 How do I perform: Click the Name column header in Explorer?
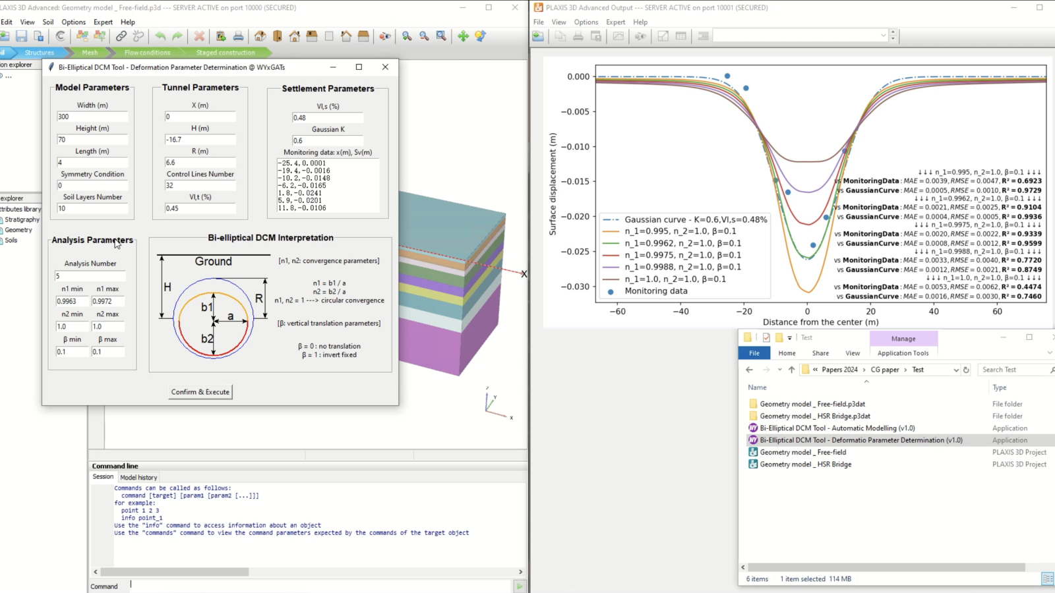pos(757,387)
